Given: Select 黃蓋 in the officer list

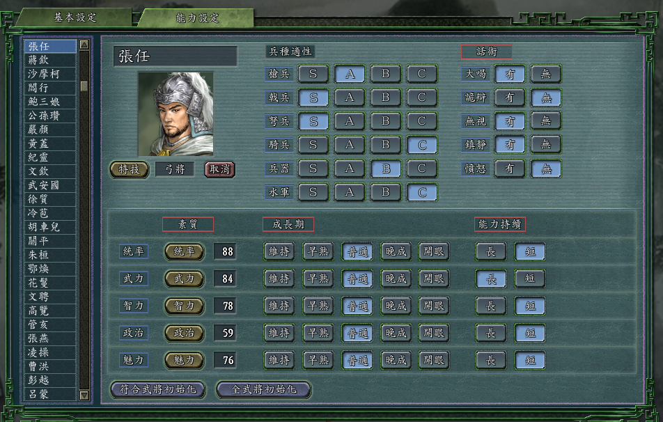Looking at the screenshot, I should click(x=50, y=143).
